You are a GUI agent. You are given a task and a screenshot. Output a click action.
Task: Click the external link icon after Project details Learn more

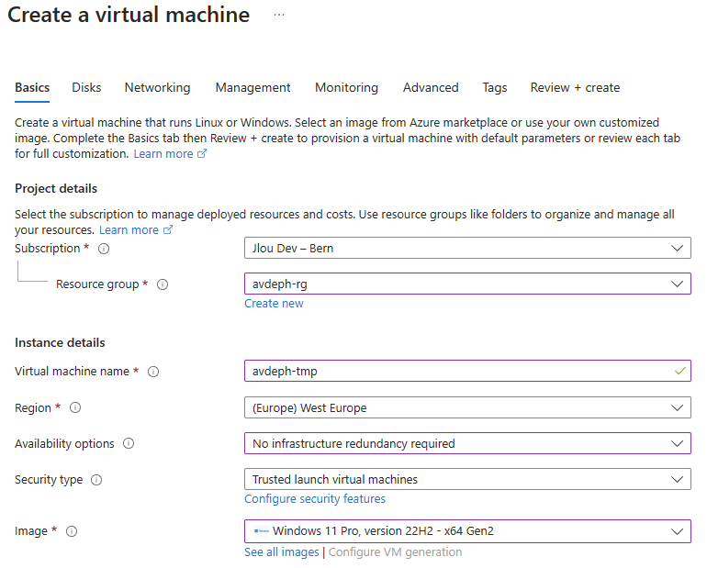[x=168, y=229]
